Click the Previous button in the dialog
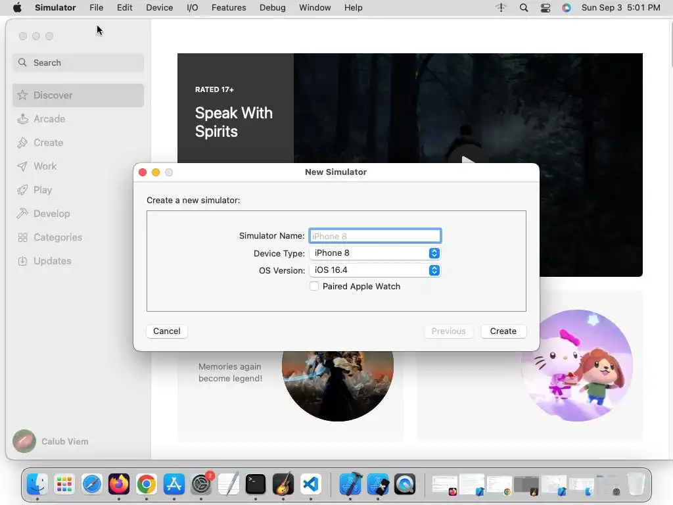The width and height of the screenshot is (673, 505). [448, 331]
